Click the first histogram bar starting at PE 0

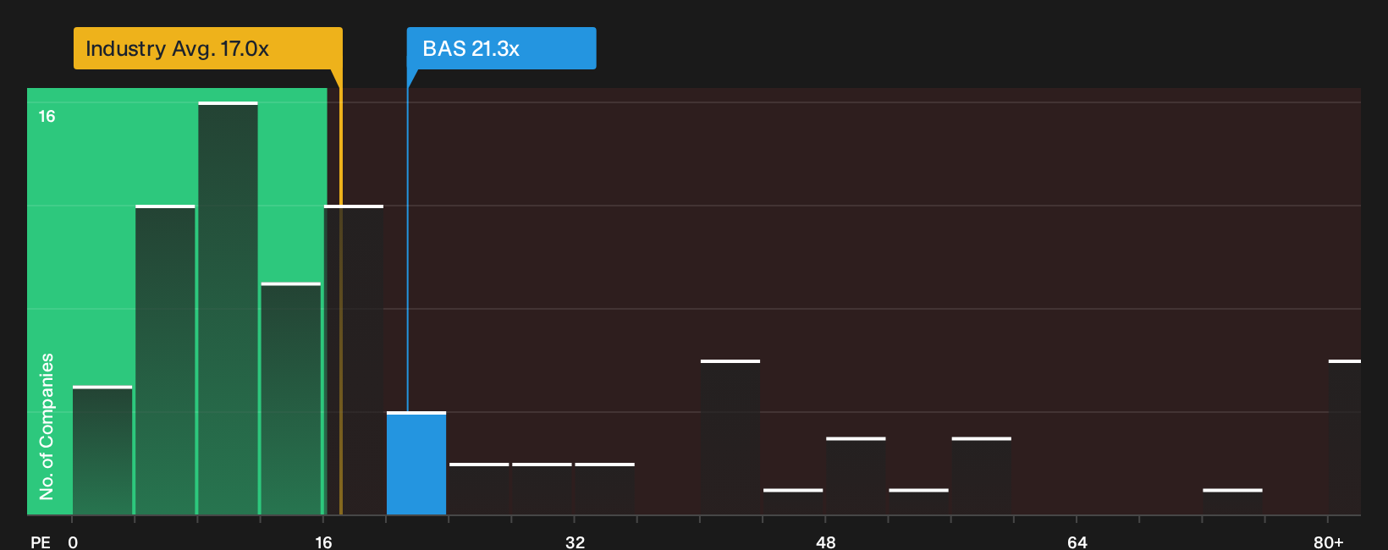[102, 450]
